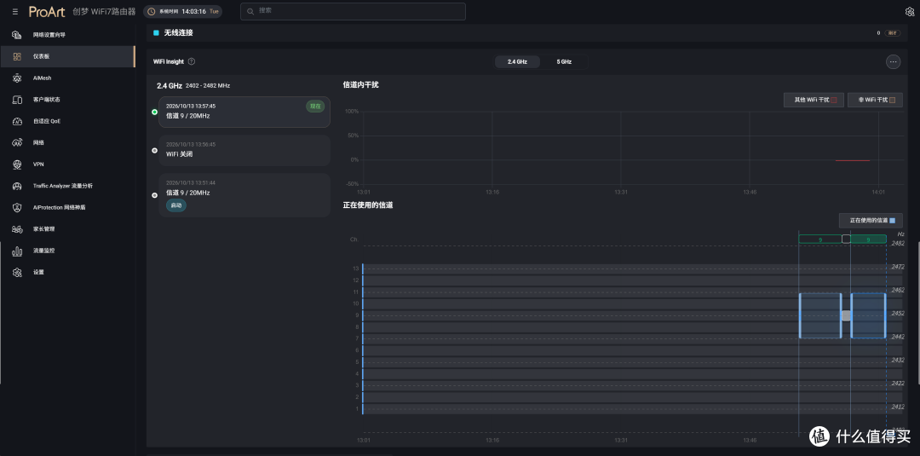Switch to the 2.4 GHz band tab
920x456 pixels.
pos(518,61)
